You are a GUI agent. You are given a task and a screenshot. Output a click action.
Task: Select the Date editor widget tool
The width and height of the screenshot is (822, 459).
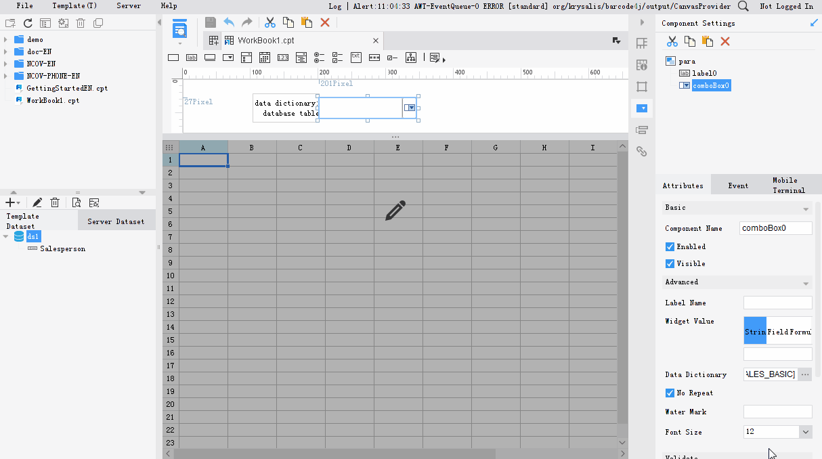point(264,58)
